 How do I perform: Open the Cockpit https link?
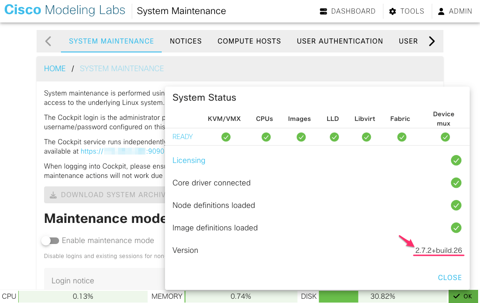pyautogui.click(x=122, y=151)
